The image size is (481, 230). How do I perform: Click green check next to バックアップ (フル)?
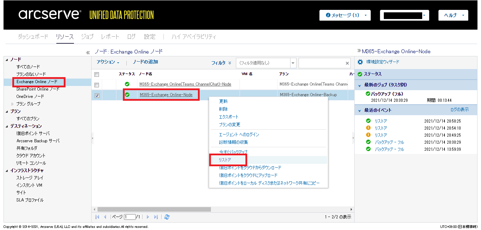[368, 94]
